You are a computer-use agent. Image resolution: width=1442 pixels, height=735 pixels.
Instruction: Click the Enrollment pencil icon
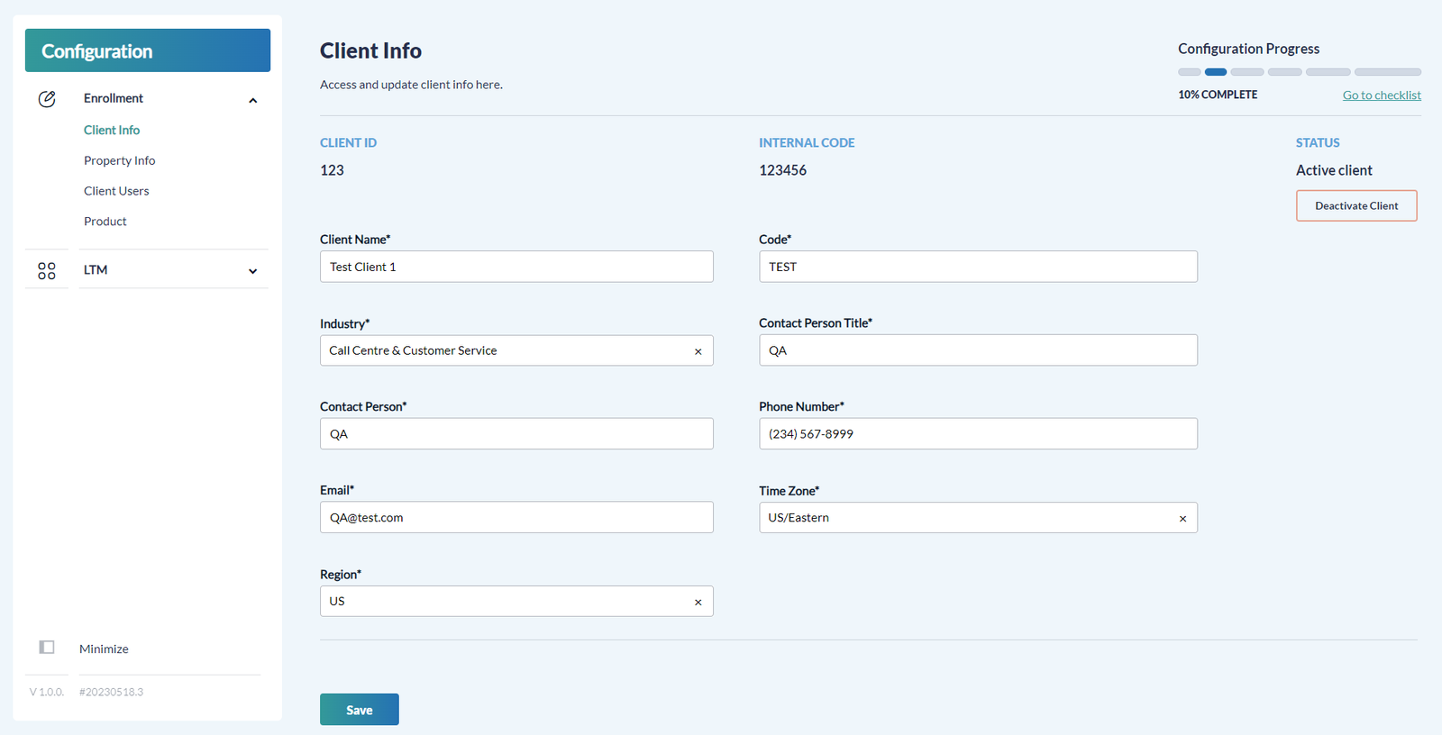point(47,99)
